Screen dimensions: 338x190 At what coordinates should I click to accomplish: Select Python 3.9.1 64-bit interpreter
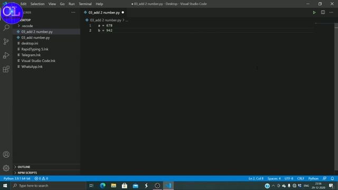point(17,178)
